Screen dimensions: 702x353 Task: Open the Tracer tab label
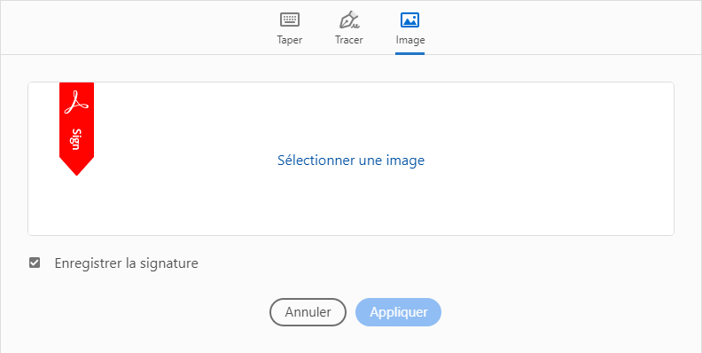point(349,40)
